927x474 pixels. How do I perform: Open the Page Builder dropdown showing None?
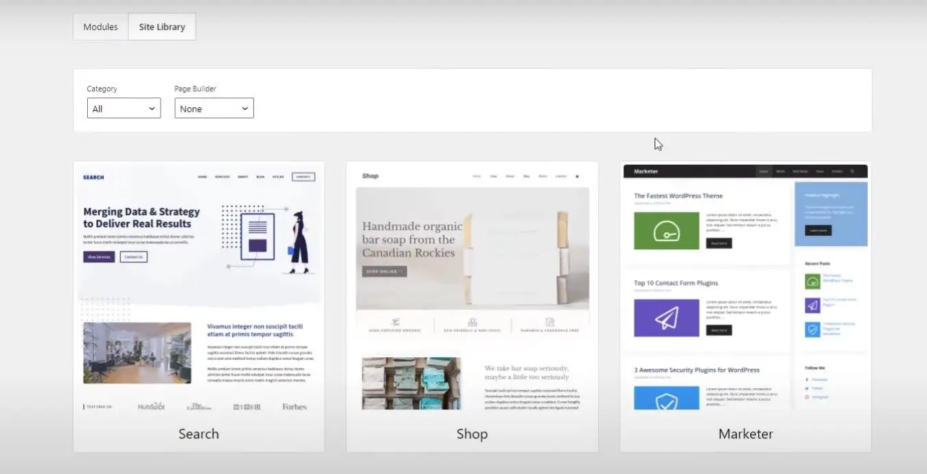click(x=214, y=109)
